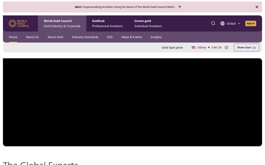This screenshot has height=165, width=265.
Task: Click the 3,991.33 gold price value
Action: pyautogui.click(x=216, y=47)
